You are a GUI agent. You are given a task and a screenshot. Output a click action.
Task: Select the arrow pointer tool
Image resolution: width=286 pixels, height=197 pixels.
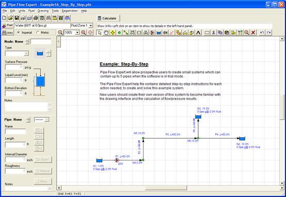(100, 32)
